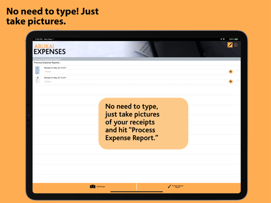
Task: Tap the Add Receipt label
Action: 101,187
